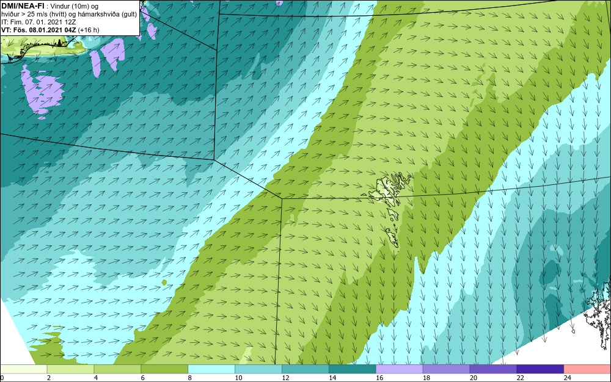Click the light lavender 16–18 m/s legend swatch

point(399,369)
